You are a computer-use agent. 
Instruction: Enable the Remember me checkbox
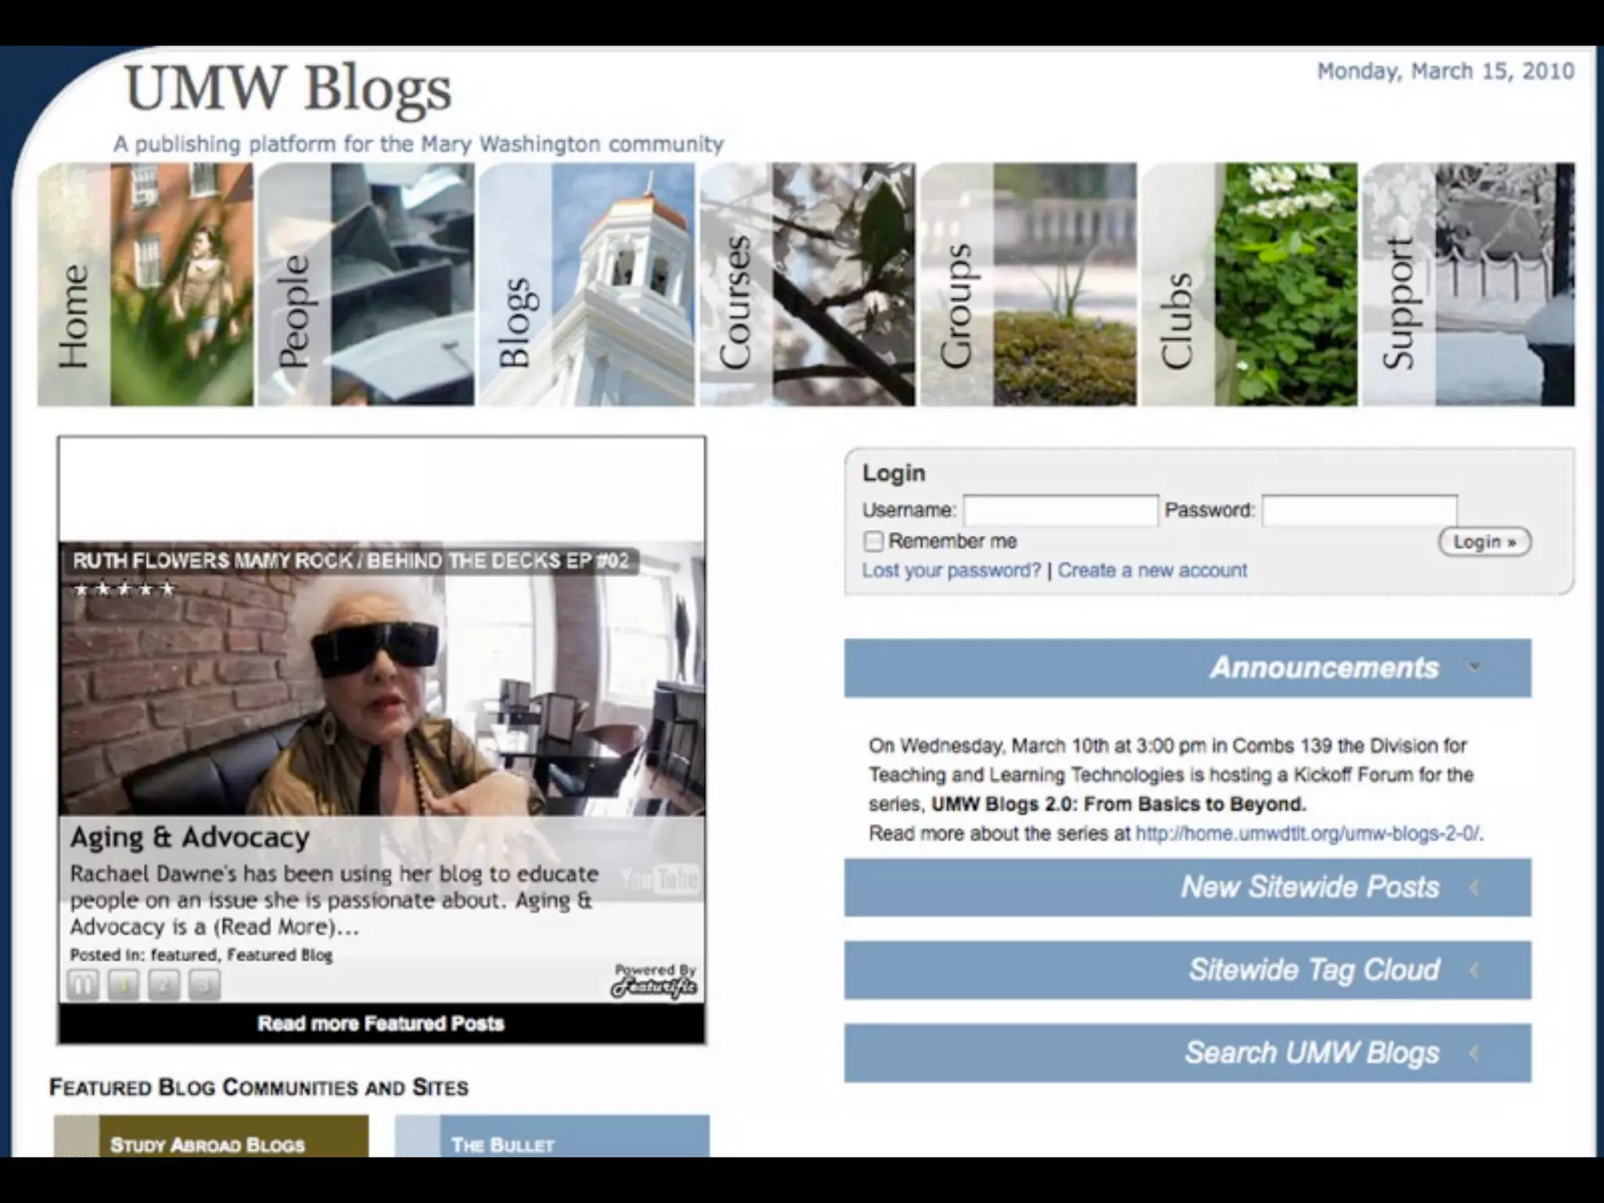tap(873, 541)
